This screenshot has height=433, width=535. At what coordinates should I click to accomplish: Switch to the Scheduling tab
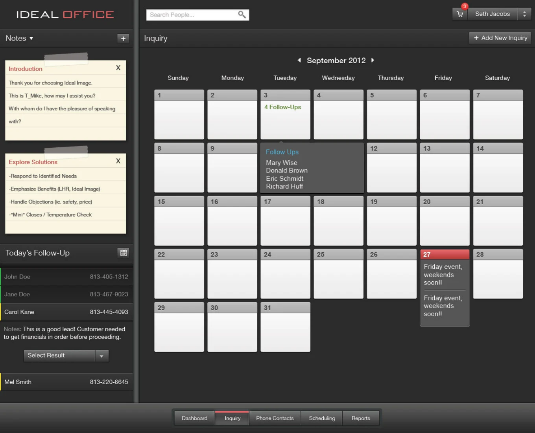click(x=322, y=418)
